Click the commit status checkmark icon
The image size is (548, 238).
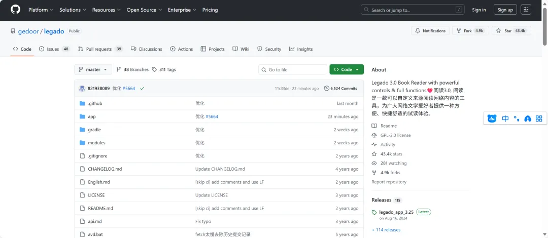(x=142, y=88)
